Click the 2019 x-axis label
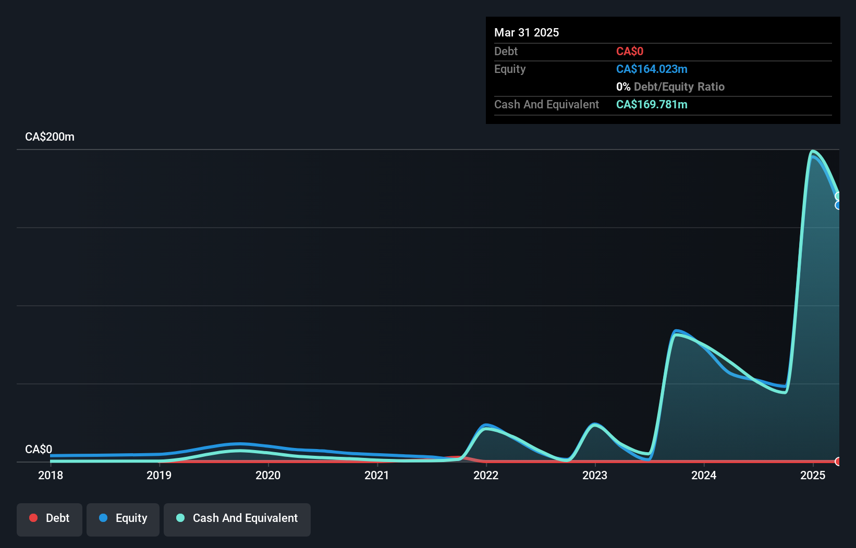 159,475
